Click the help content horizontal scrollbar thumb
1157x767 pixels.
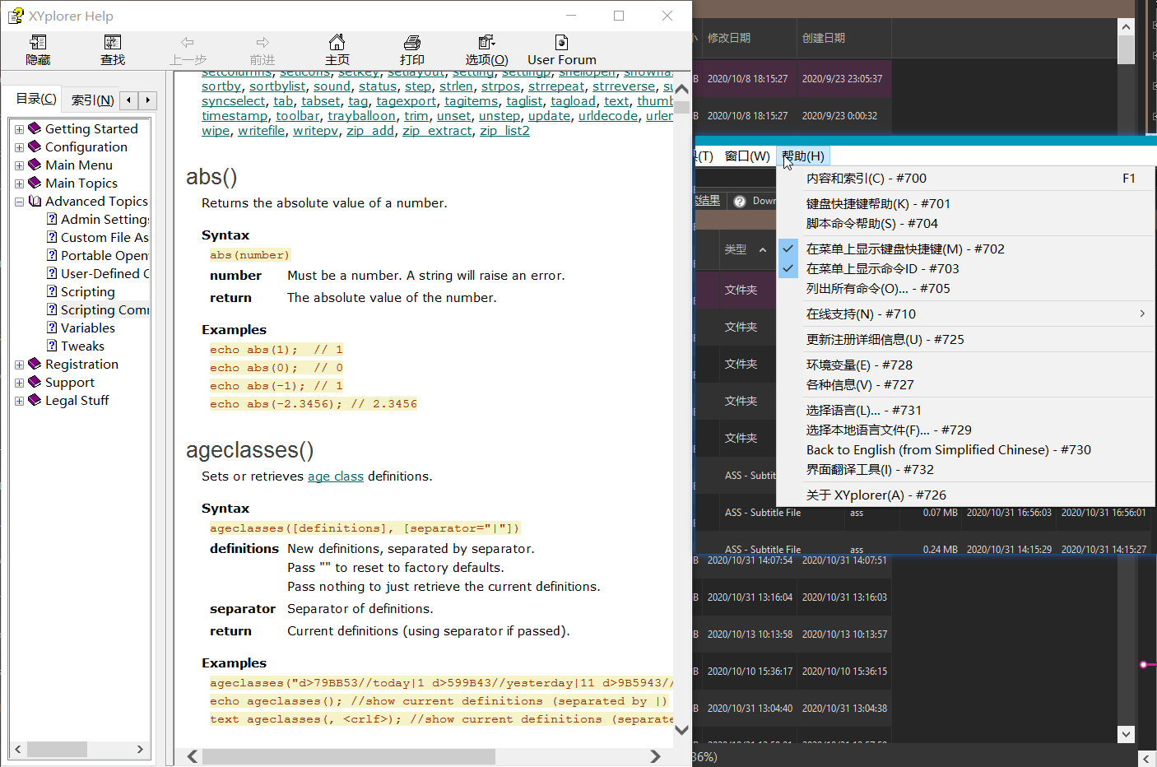pyautogui.click(x=349, y=756)
